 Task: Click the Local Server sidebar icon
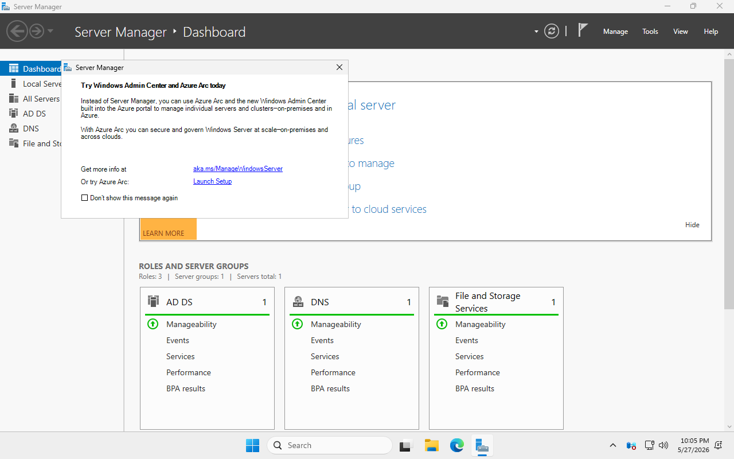coord(14,84)
